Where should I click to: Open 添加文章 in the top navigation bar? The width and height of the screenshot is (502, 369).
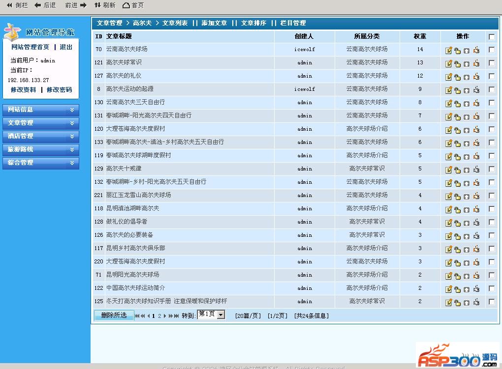[214, 23]
